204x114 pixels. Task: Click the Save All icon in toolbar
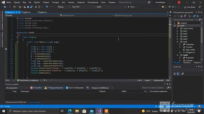click(x=31, y=7)
